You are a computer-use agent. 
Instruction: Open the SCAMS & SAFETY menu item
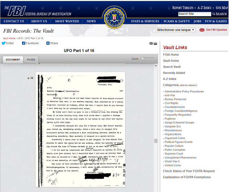click(x=177, y=21)
